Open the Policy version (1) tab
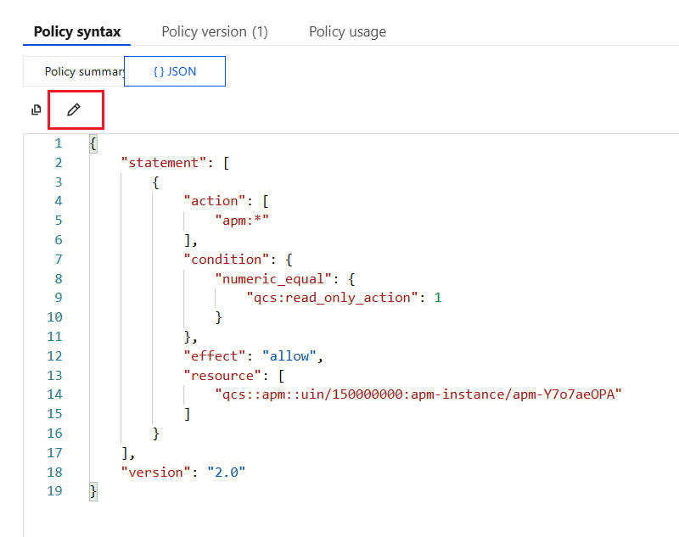The height and width of the screenshot is (537, 679). [x=215, y=31]
